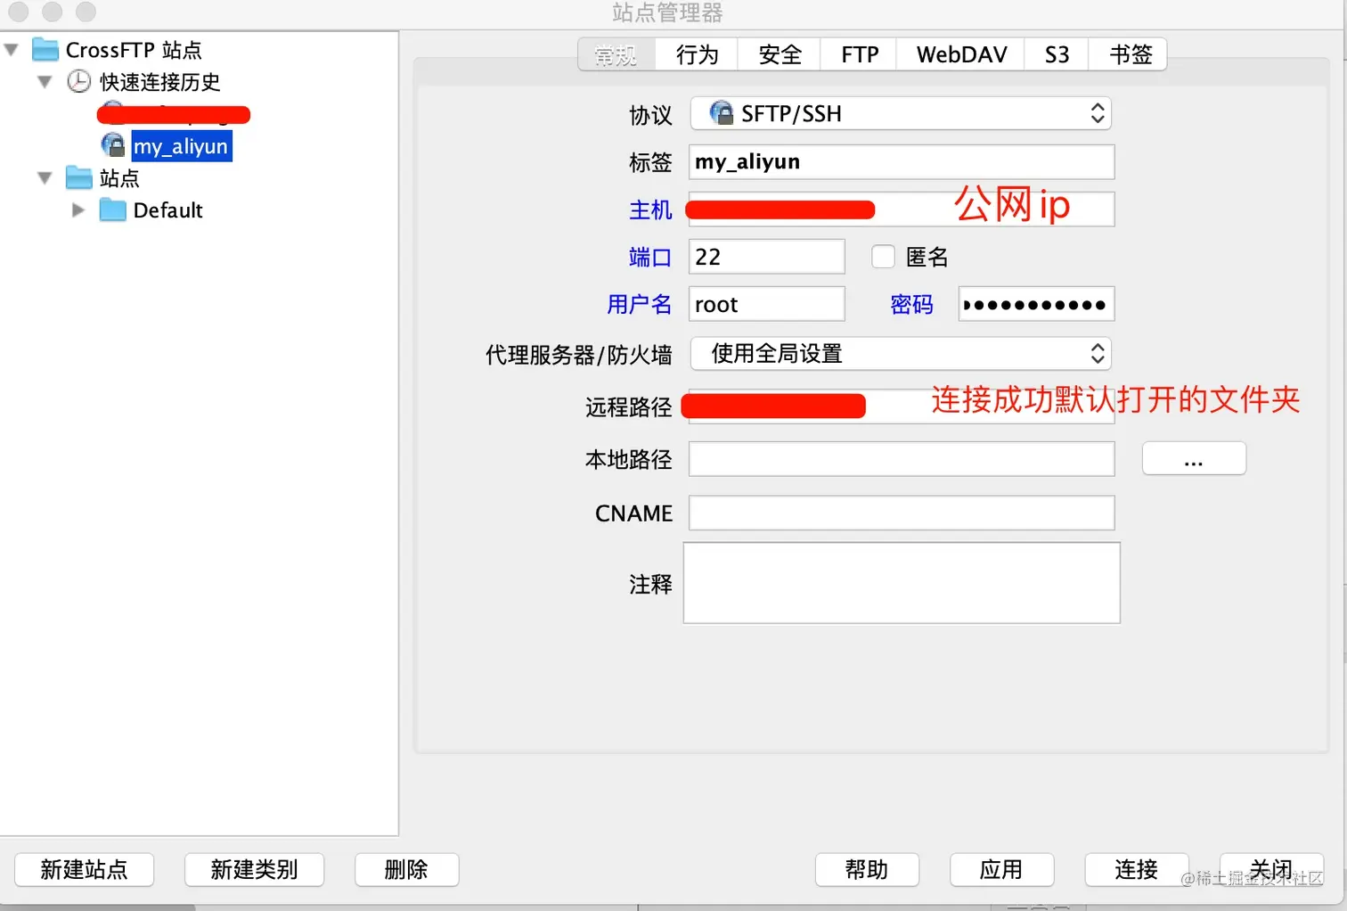Switch to the WebDAV tab
The image size is (1347, 911).
[x=961, y=54]
